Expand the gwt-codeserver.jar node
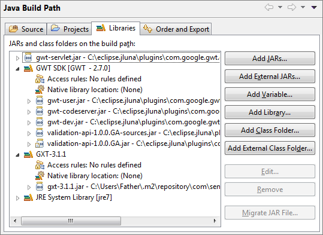The height and width of the screenshot is (235, 323). pyautogui.click(x=29, y=112)
